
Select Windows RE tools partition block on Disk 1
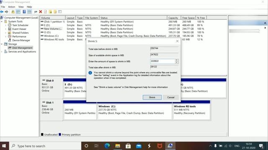(191, 111)
